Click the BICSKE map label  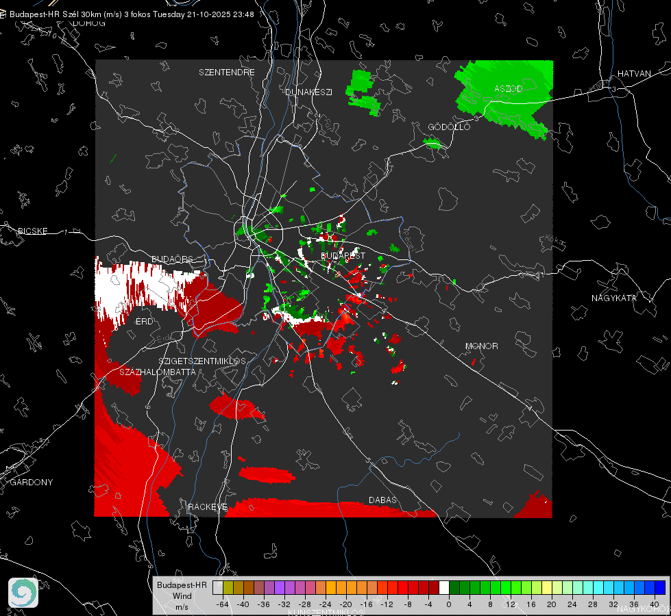click(x=32, y=231)
